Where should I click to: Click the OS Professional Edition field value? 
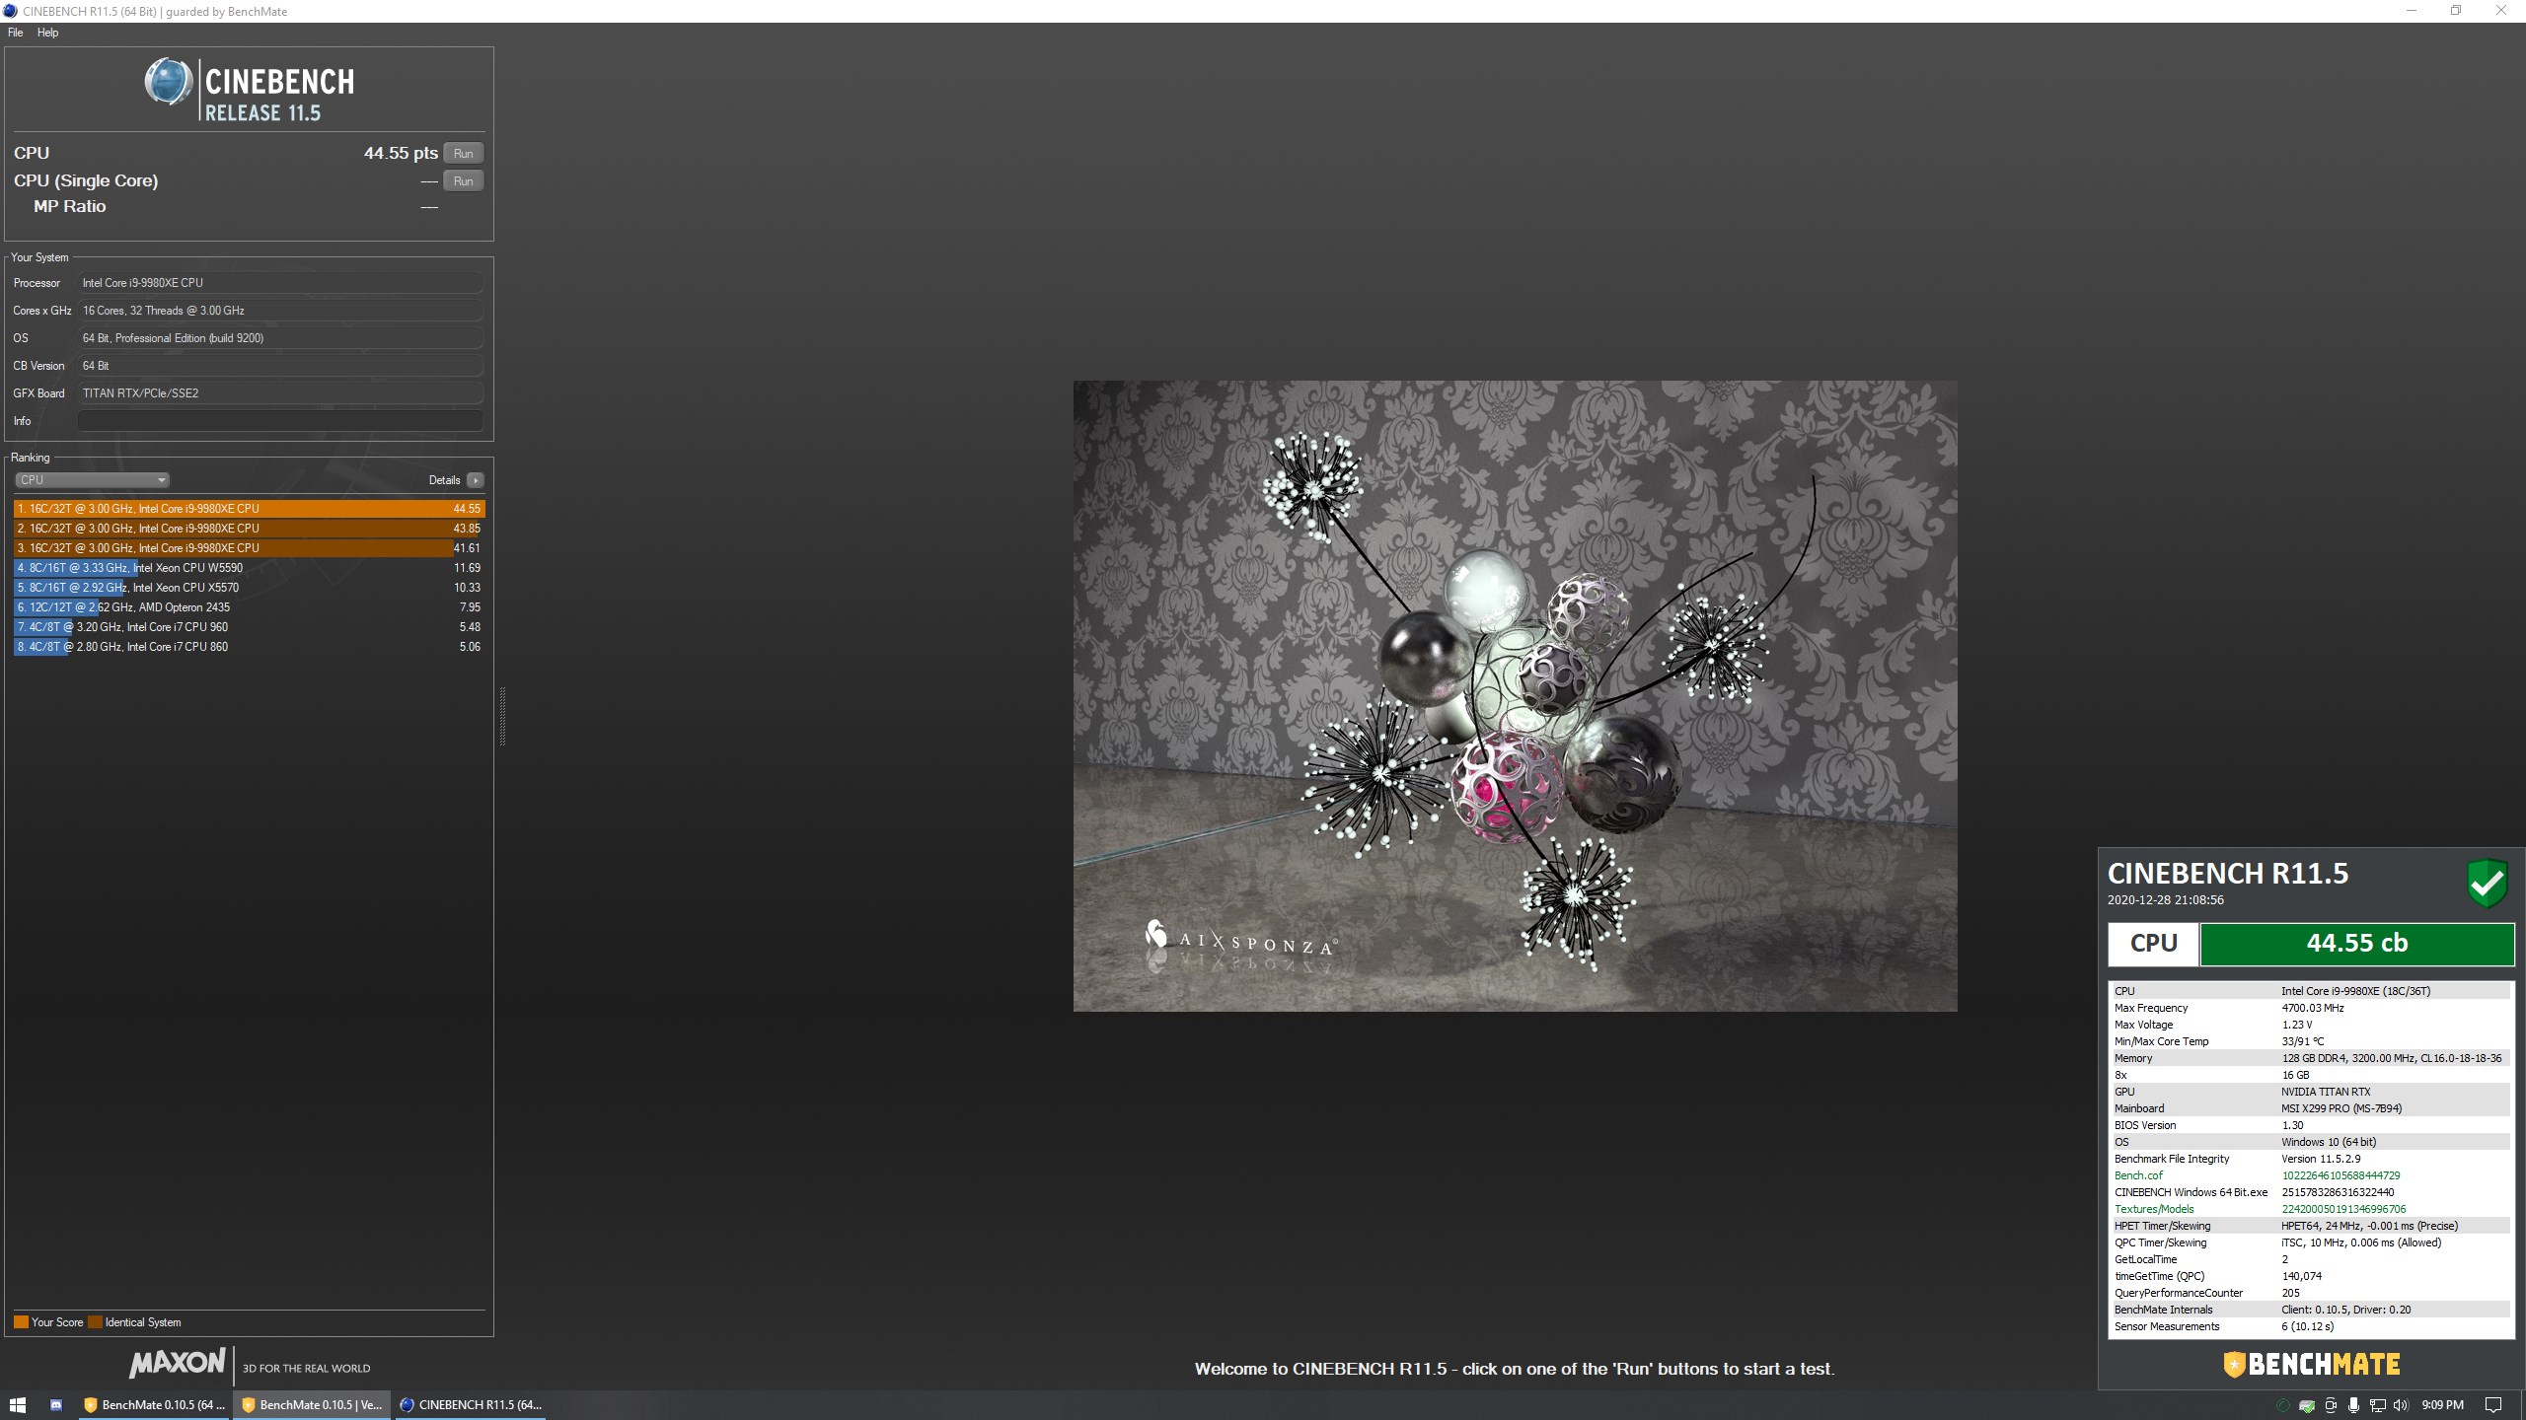280,338
